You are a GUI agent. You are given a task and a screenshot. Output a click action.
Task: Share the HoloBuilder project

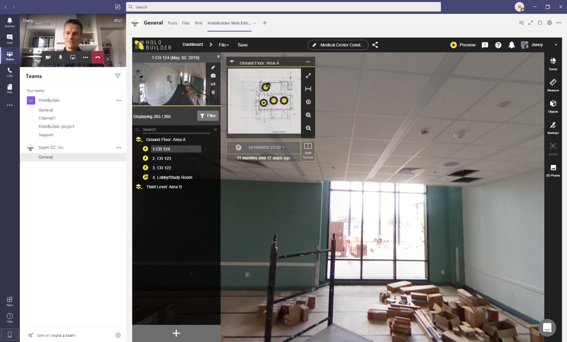coord(375,45)
